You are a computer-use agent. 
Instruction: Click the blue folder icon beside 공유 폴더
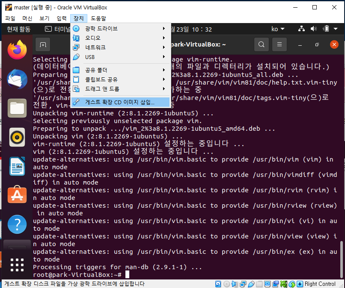click(76, 70)
